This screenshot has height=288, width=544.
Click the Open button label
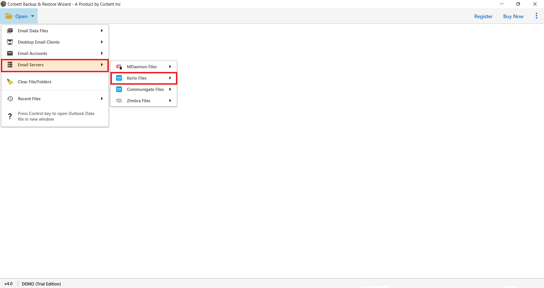[22, 16]
